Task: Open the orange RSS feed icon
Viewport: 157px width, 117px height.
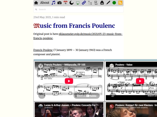Action: (x=120, y=3)
